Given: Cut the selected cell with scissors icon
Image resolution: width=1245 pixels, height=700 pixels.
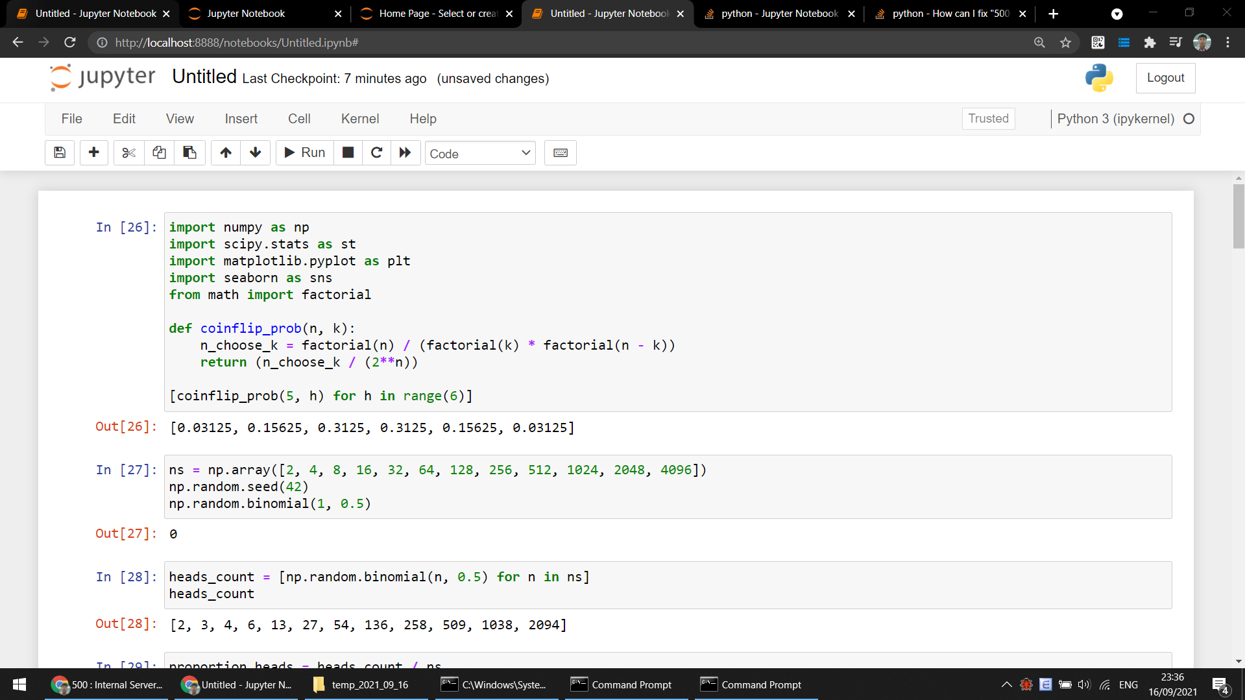Looking at the screenshot, I should pyautogui.click(x=128, y=152).
